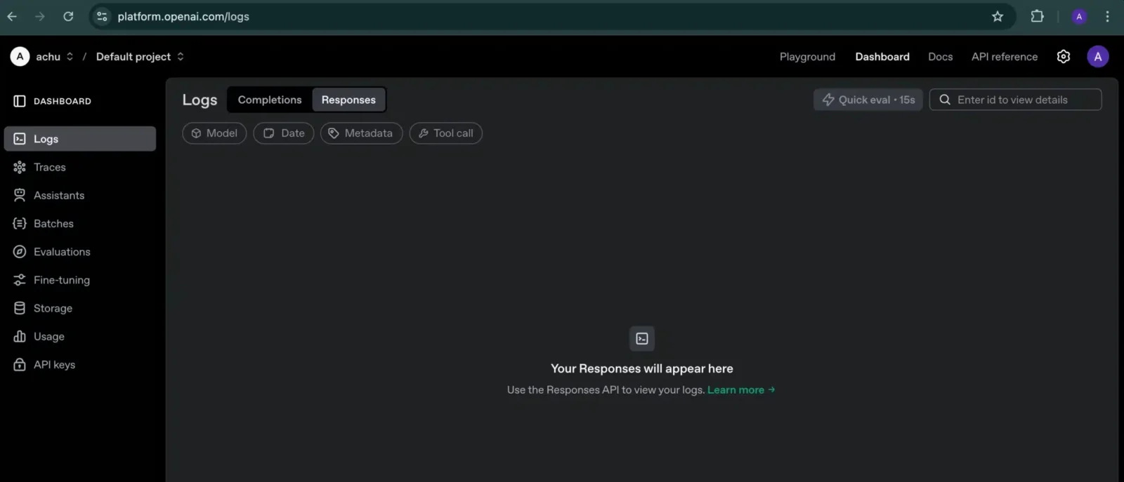
Task: Open API reference in header
Action: click(1005, 56)
